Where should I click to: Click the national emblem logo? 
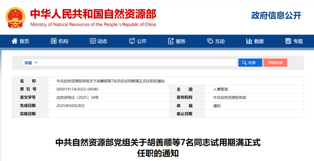pos(15,18)
